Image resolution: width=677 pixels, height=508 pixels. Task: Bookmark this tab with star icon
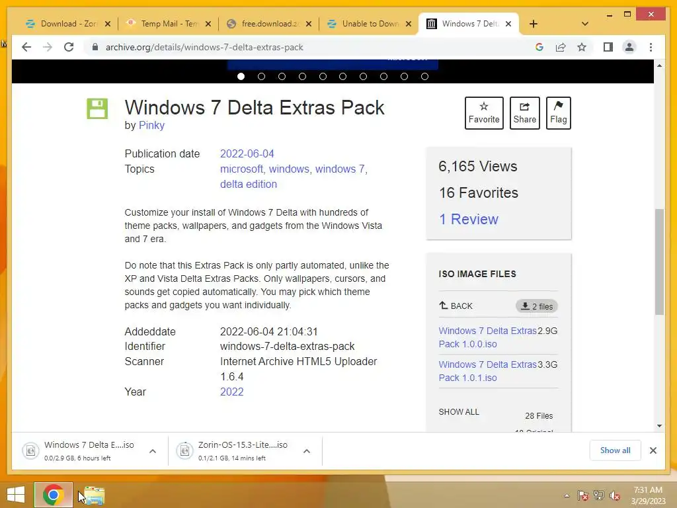[x=582, y=47]
